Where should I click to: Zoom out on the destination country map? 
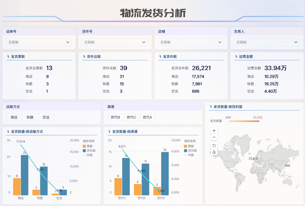click(214, 137)
